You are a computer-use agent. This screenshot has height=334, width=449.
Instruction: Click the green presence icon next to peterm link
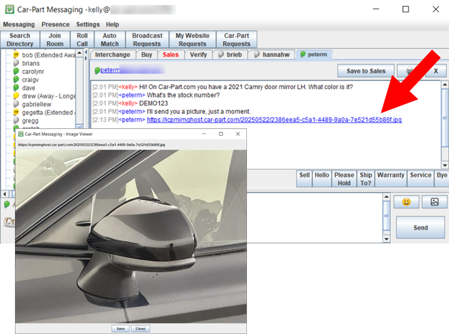97,70
